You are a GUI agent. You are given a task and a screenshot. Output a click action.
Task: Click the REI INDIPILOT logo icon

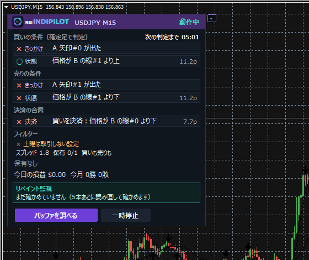point(18,22)
